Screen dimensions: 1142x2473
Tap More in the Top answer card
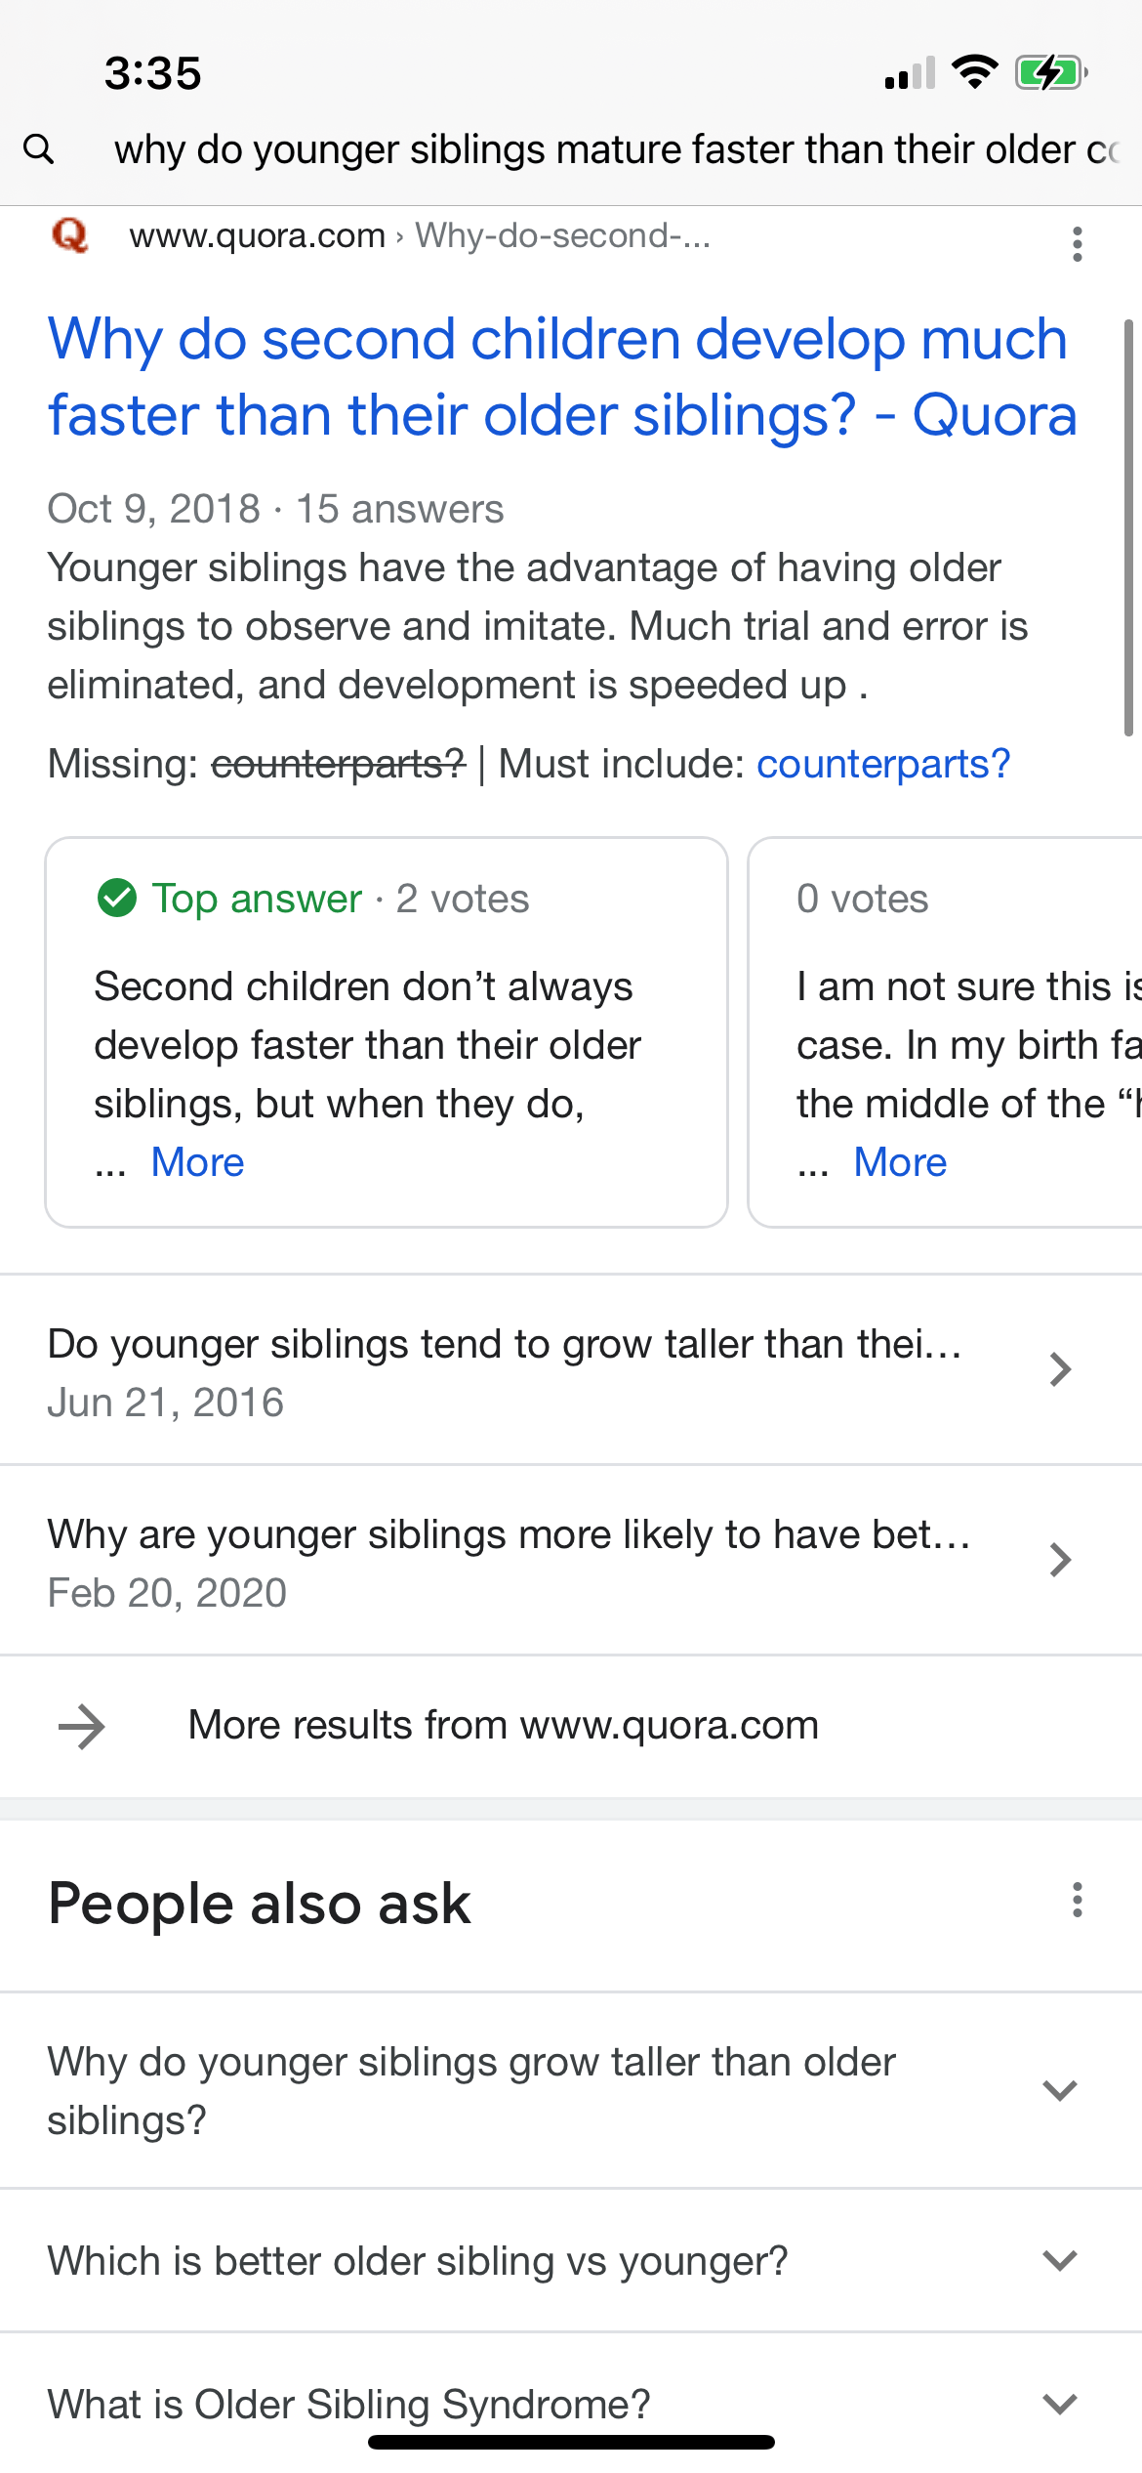point(197,1162)
